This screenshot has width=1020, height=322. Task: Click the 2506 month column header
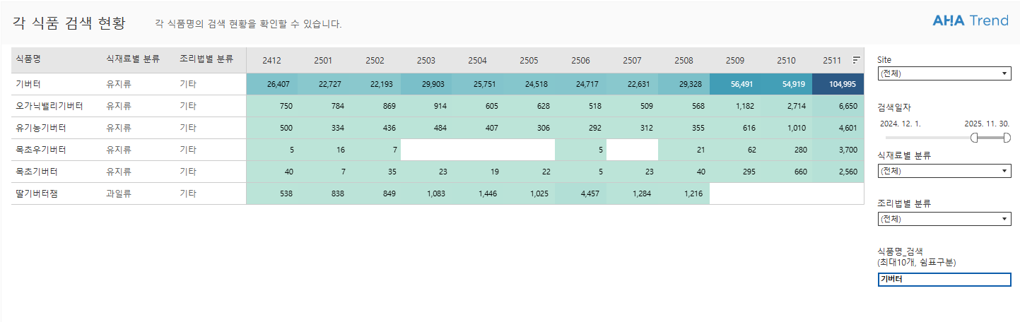[x=580, y=60]
